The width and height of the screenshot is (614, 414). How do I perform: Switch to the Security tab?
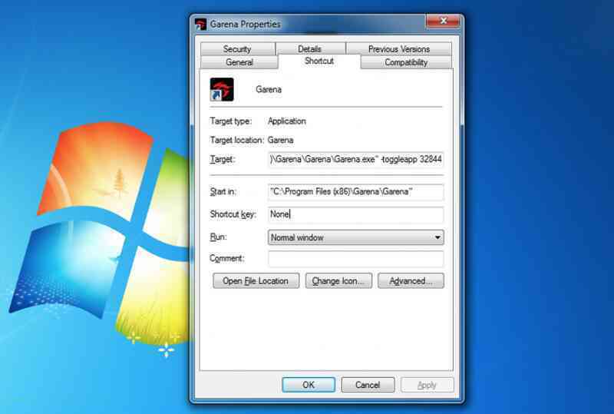coord(237,49)
